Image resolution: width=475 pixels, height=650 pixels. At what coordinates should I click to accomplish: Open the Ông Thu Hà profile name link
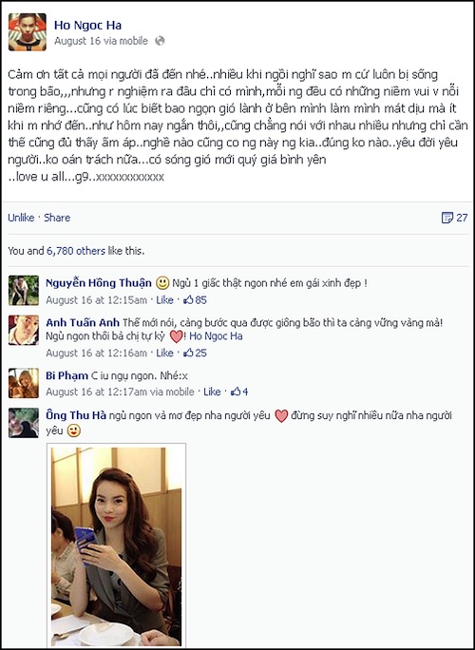pos(76,415)
